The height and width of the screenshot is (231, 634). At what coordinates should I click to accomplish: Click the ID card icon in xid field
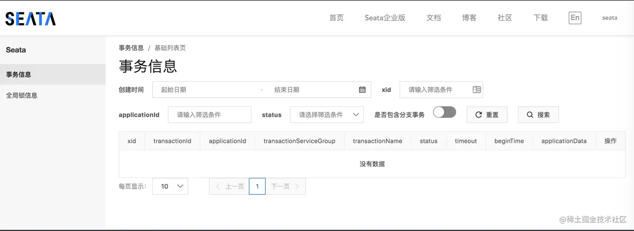pyautogui.click(x=477, y=90)
